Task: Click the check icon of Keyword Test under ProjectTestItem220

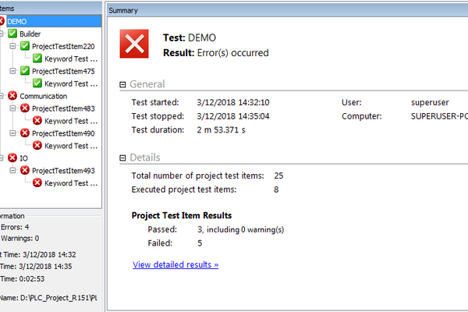Action: (37, 58)
